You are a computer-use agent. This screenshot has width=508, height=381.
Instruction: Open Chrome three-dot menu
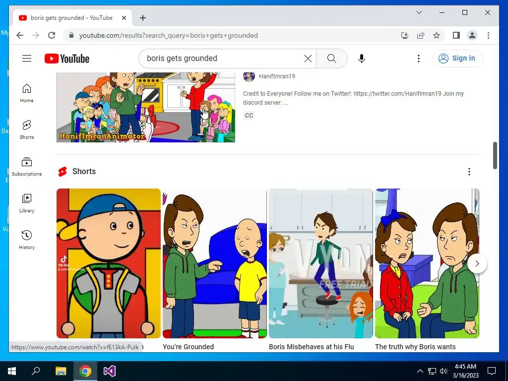pos(488,35)
